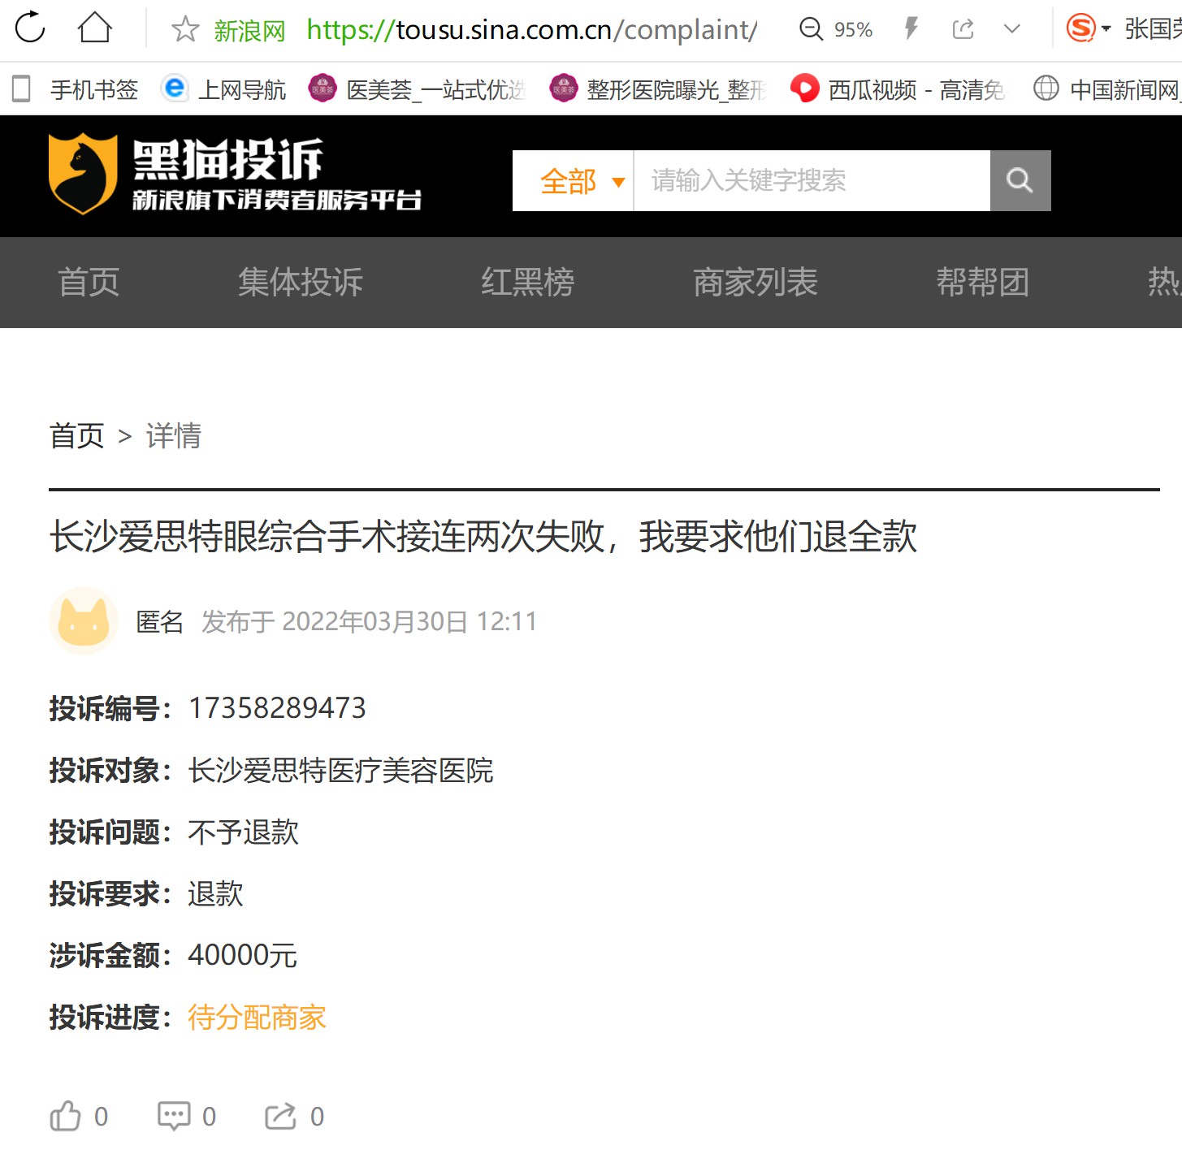Click the magnifier search button

click(1020, 180)
